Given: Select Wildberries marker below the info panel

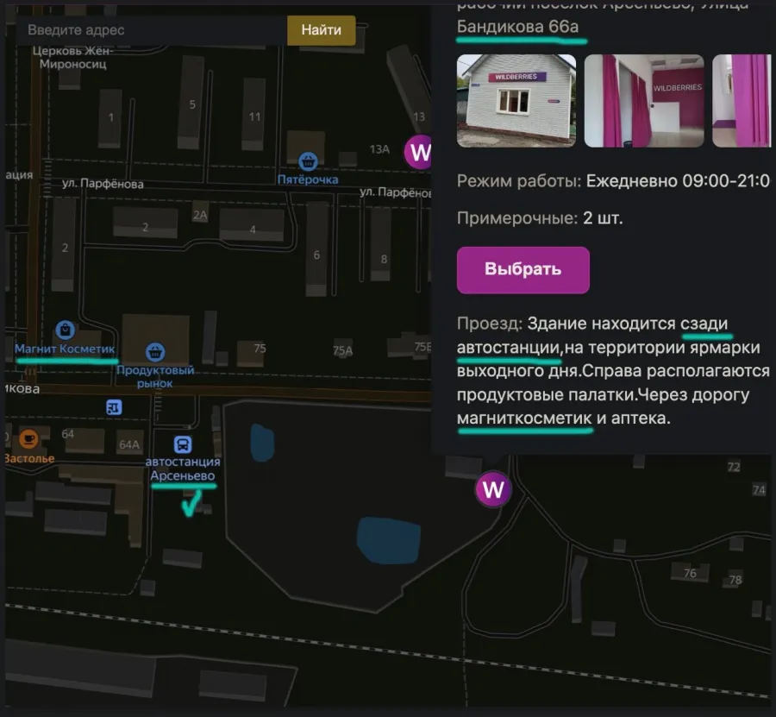Looking at the screenshot, I should pos(493,489).
